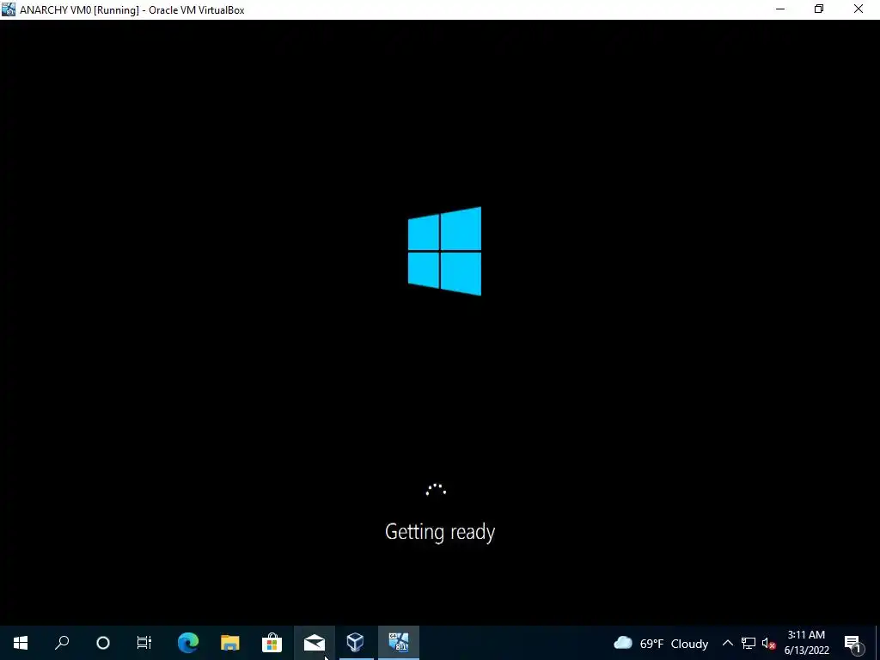Show hidden system tray icons
The image size is (880, 660).
click(727, 643)
